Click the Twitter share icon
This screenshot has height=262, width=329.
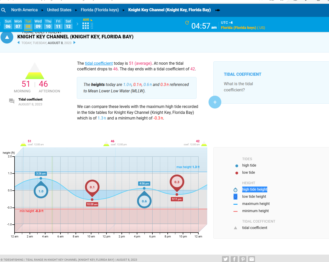pos(225,259)
